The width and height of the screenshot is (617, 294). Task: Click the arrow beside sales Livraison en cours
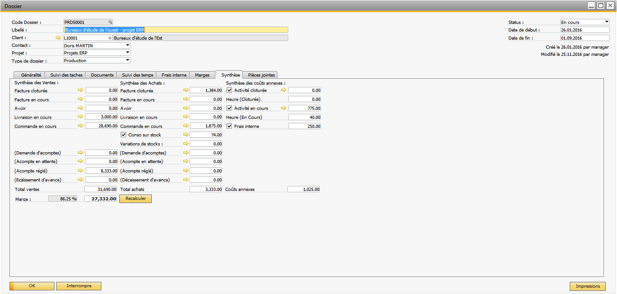click(81, 117)
